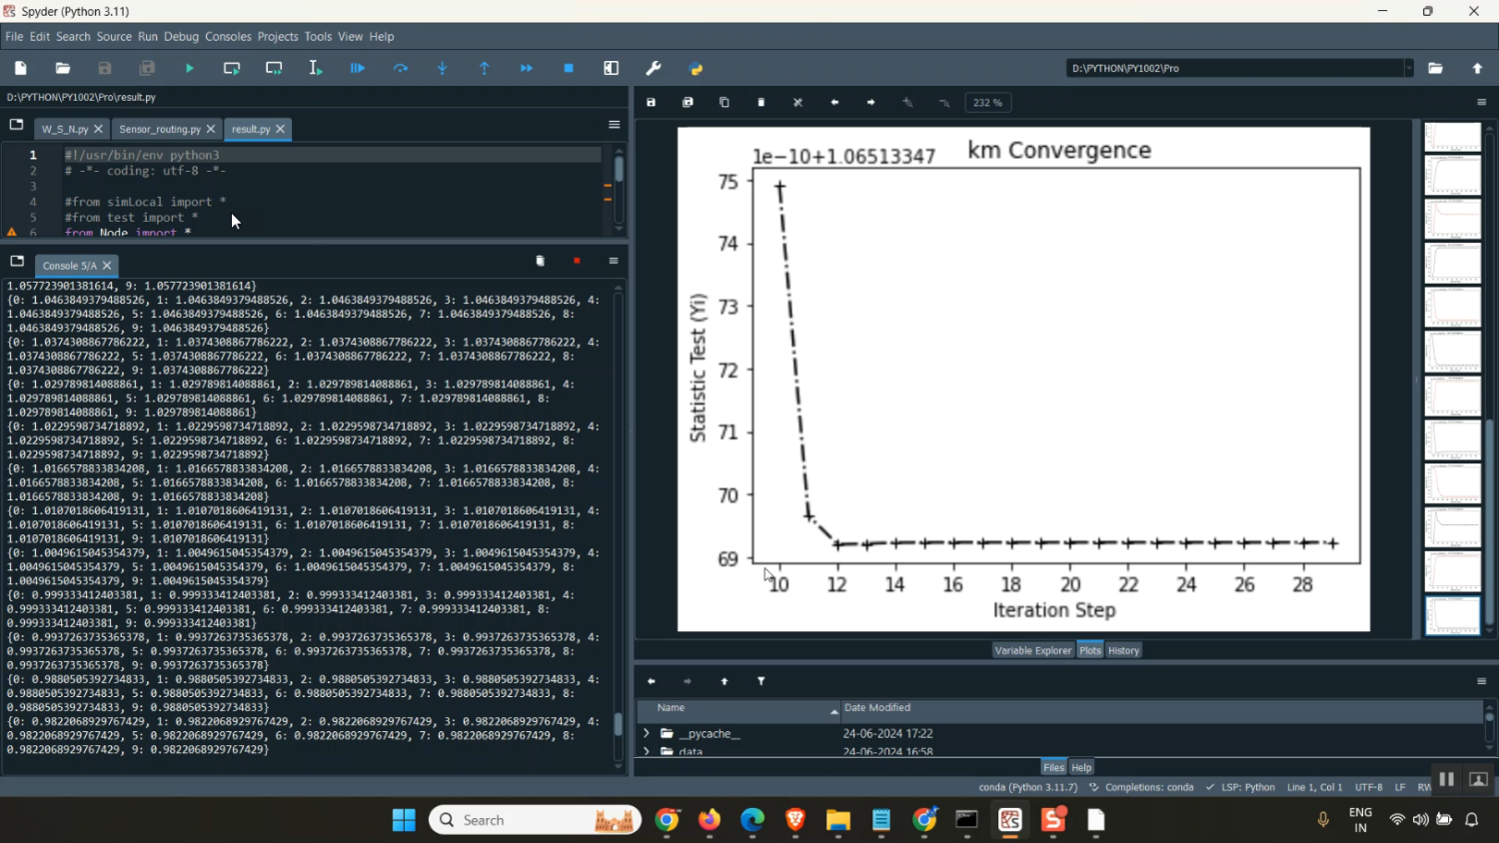1499x843 pixels.
Task: Start debugging with the Debug file icon
Action: 358,69
